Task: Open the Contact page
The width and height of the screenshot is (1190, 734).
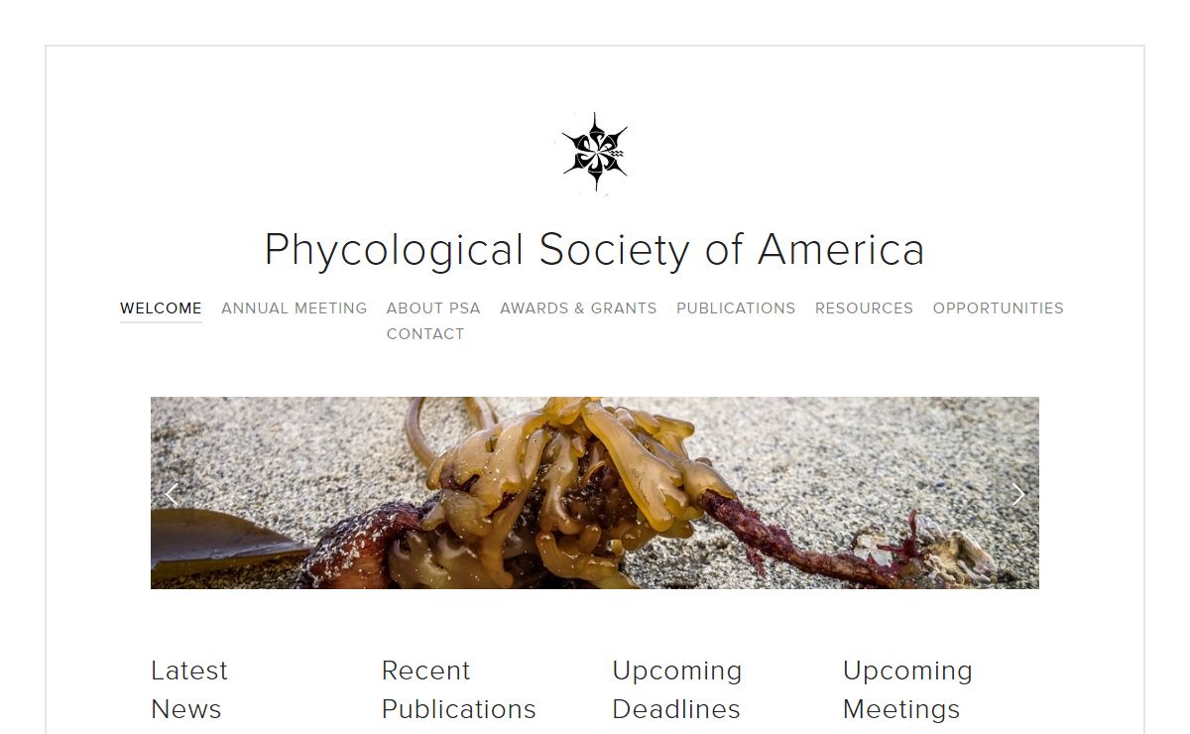Action: point(425,334)
